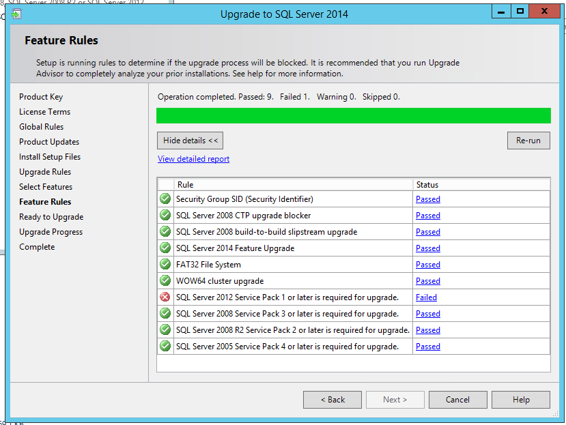Click the green check icon for WOW64 cluster upgrade

[165, 280]
